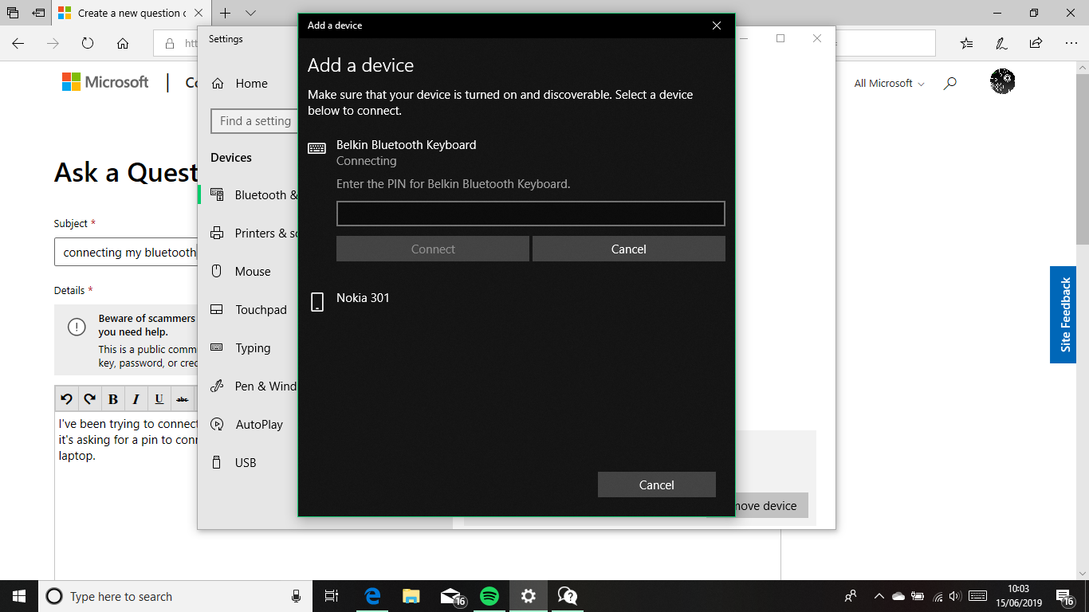Open Mouse settings page
1089x612 pixels.
click(241, 272)
